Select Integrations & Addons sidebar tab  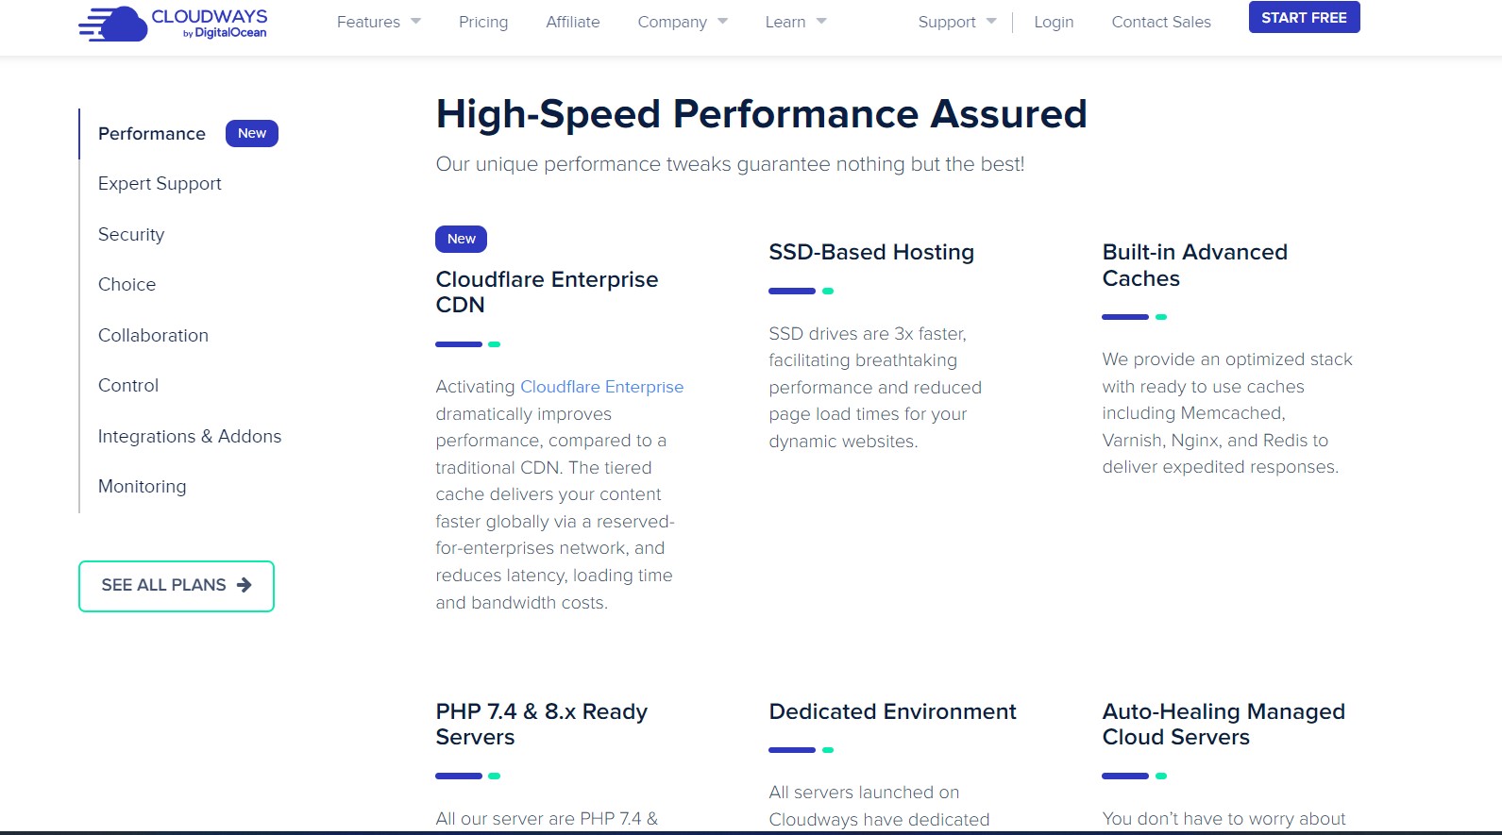pos(190,436)
